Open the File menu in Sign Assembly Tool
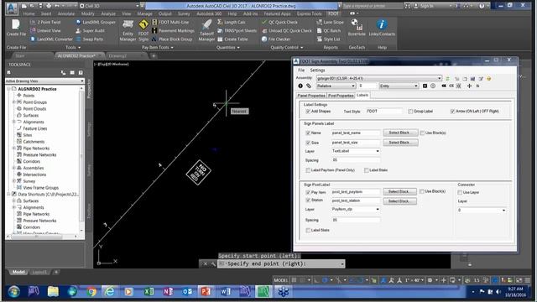 click(x=301, y=70)
